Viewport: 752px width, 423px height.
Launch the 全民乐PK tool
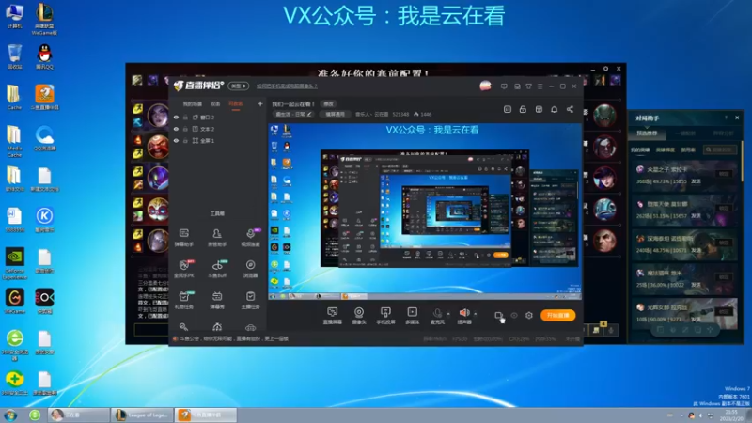[x=183, y=269]
